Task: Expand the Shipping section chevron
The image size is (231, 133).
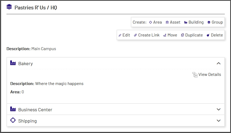Action: [x=218, y=121]
